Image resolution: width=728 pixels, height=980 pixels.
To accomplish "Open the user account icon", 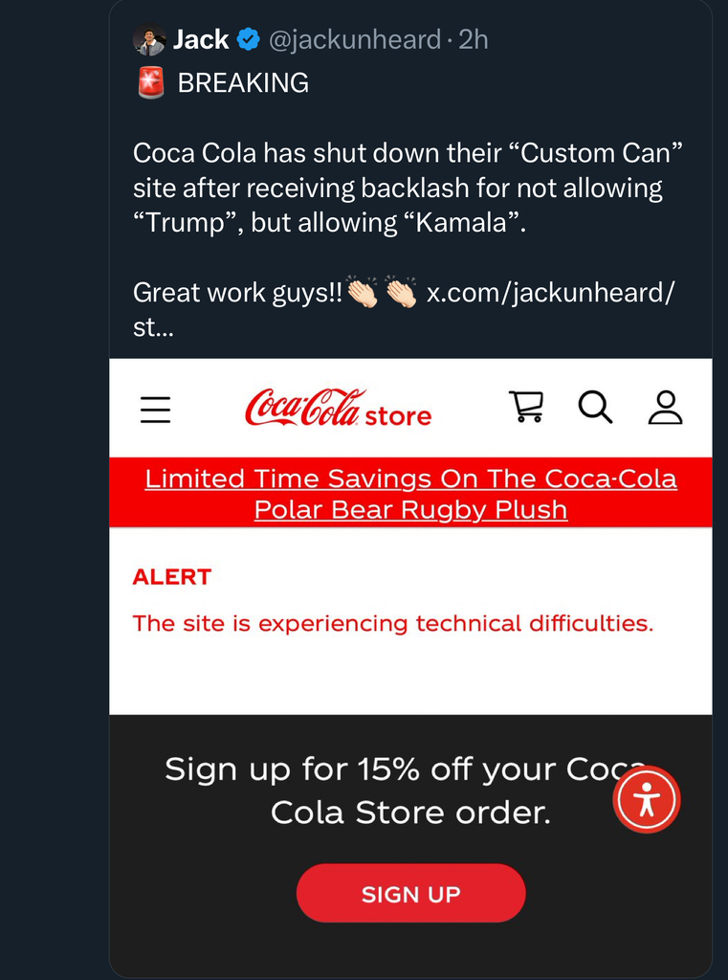I will pos(665,407).
